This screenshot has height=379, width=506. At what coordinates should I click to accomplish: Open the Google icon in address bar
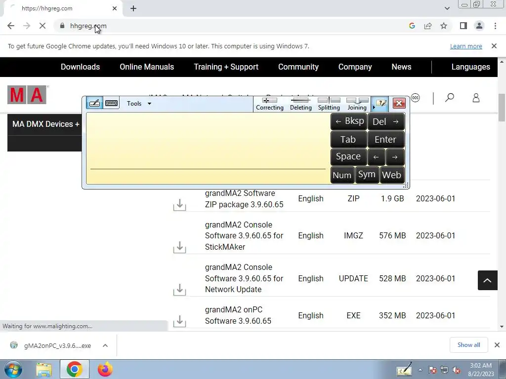point(412,26)
